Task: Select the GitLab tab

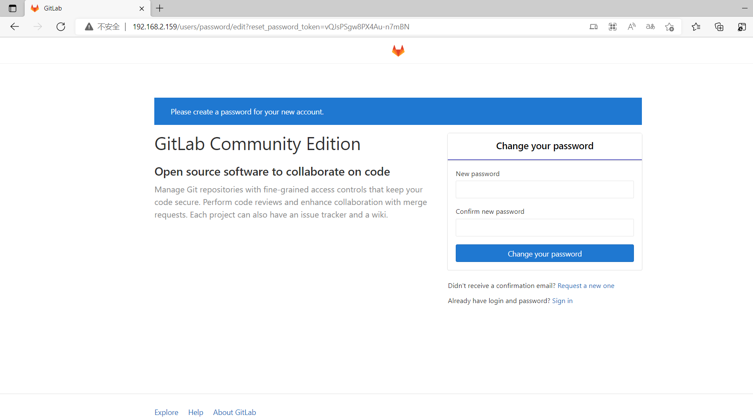Action: coord(88,8)
